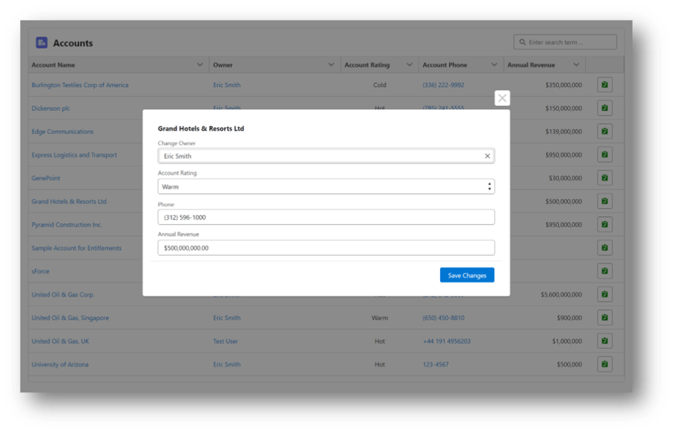673x433 pixels.
Task: Click Test User owner link
Action: 226,341
